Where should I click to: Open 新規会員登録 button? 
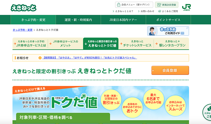coord(167,5)
